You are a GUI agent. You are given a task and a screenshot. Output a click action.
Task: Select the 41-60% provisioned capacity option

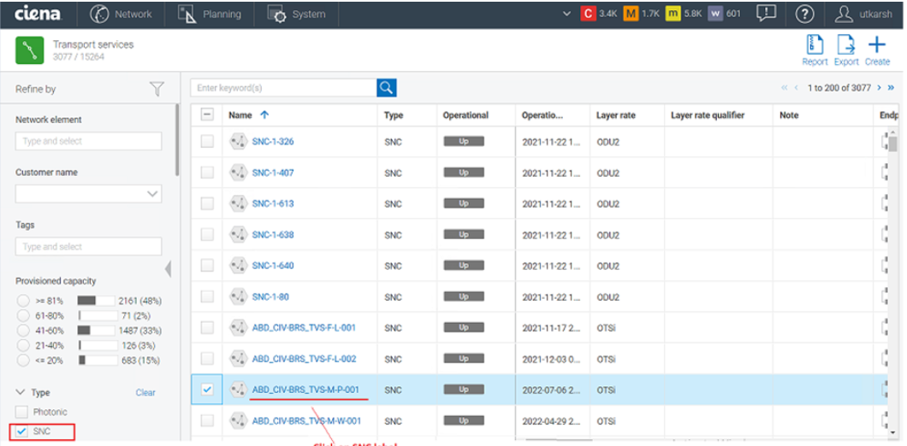pos(23,331)
